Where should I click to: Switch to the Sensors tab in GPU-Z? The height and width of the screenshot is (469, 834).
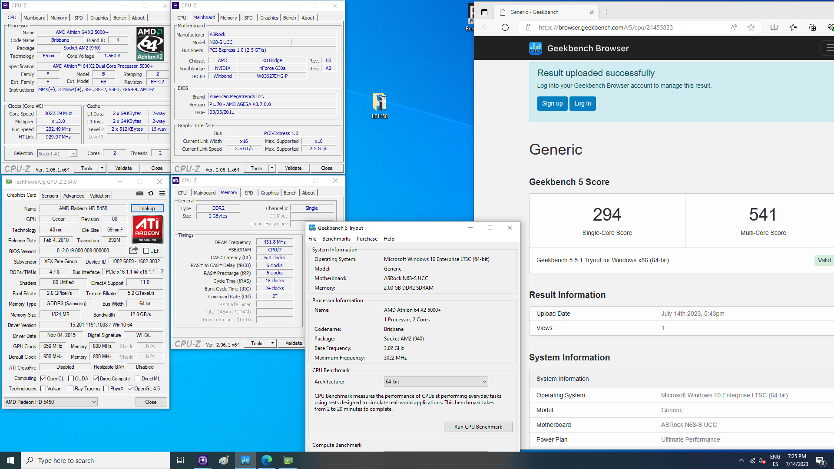tap(50, 196)
